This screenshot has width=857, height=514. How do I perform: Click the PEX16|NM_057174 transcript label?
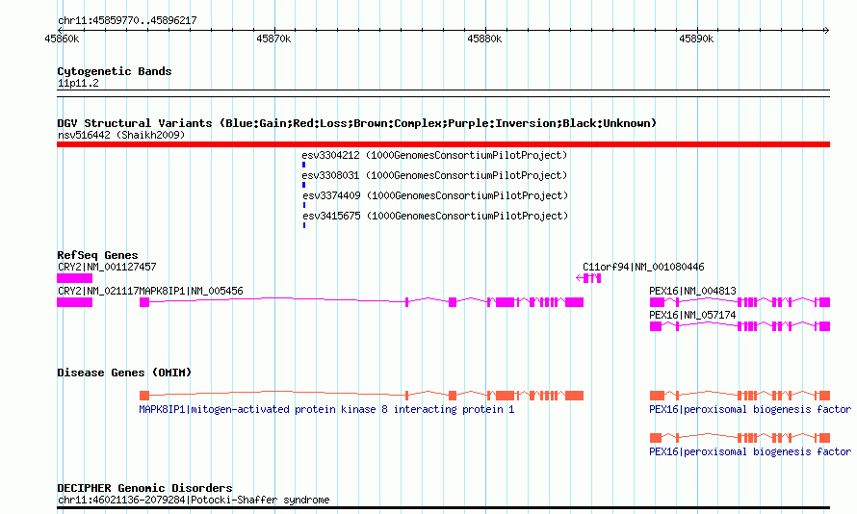point(692,315)
